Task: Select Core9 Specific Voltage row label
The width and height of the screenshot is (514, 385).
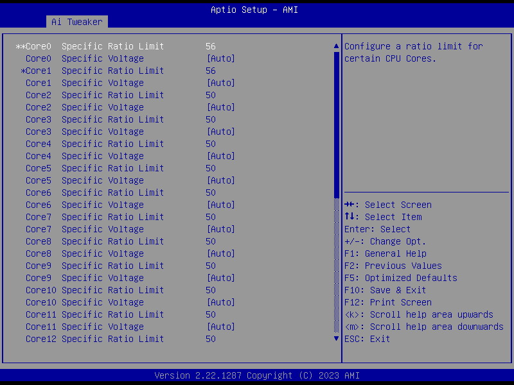Action: coord(85,278)
